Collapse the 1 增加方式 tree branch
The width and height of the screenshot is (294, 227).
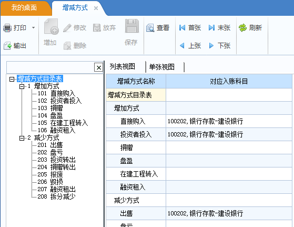point(22,86)
